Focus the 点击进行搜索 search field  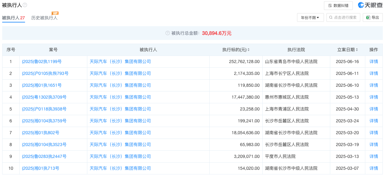[343, 17]
